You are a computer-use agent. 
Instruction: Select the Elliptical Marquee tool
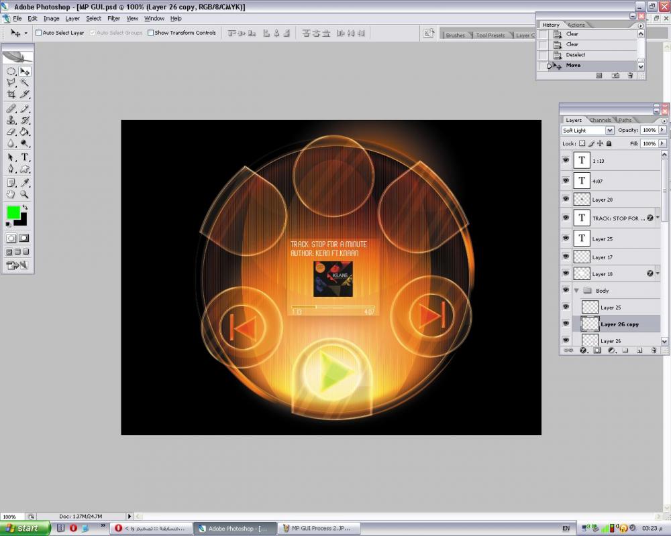click(x=11, y=72)
